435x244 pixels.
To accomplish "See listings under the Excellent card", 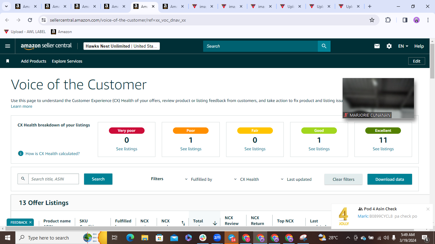I will pyautogui.click(x=383, y=149).
